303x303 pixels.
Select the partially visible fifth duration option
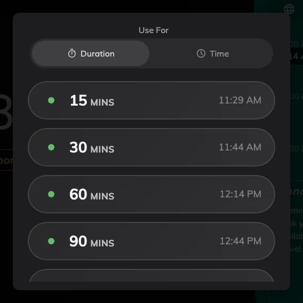point(151,276)
